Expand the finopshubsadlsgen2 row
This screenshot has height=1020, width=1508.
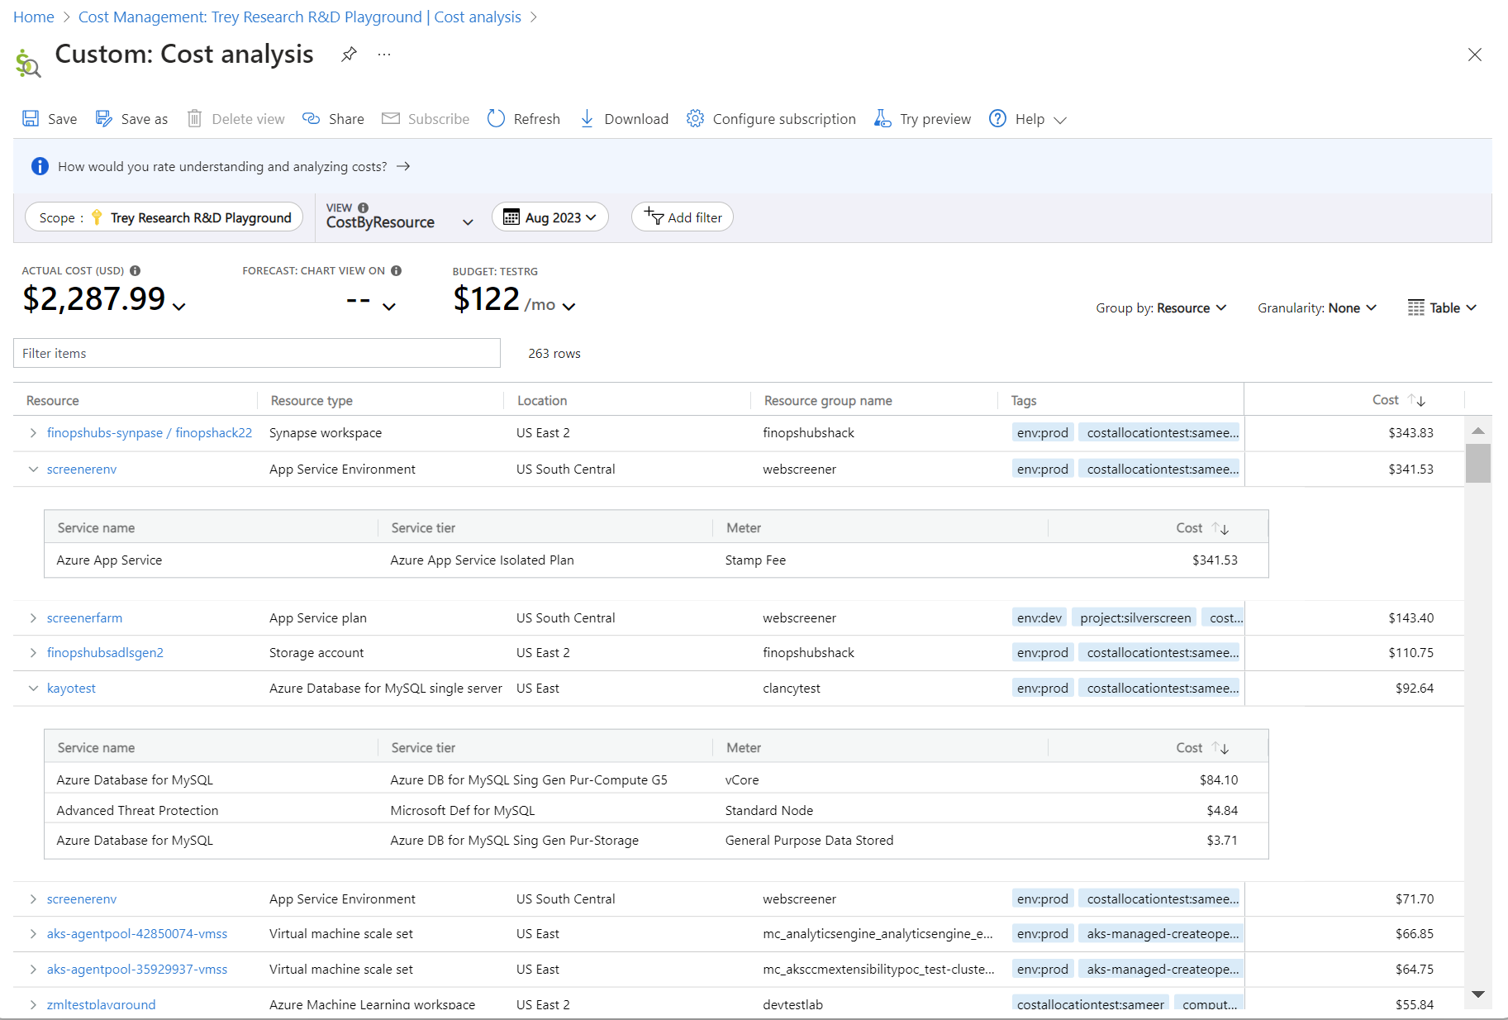pos(33,653)
